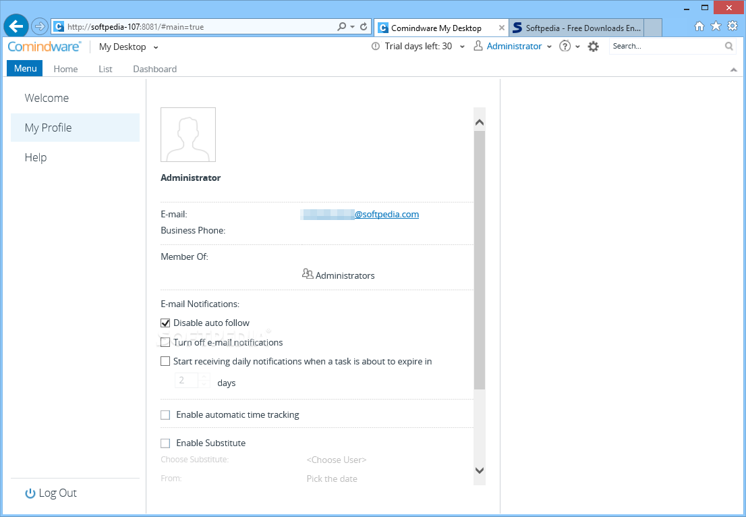The width and height of the screenshot is (746, 517).
Task: Open the Menu tab
Action: [25, 69]
